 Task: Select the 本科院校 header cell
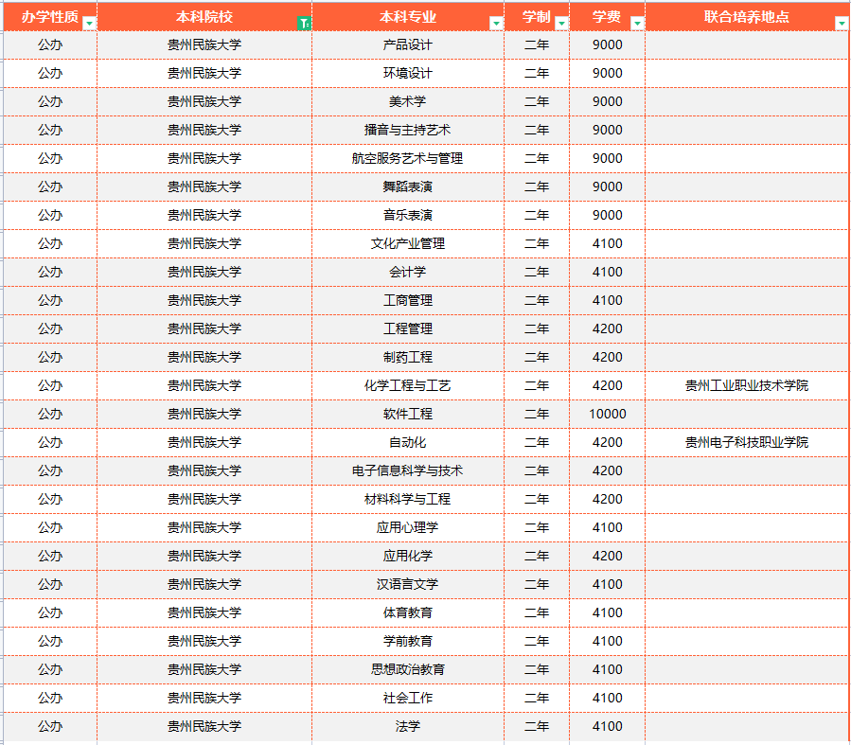click(204, 17)
